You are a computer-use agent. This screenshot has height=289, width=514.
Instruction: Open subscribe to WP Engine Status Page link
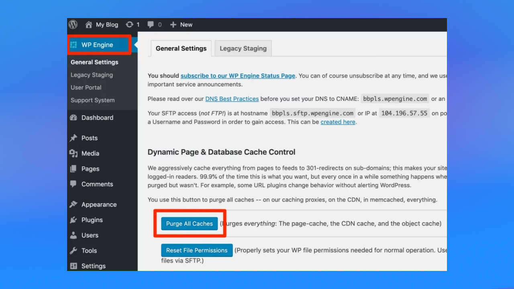click(x=238, y=75)
